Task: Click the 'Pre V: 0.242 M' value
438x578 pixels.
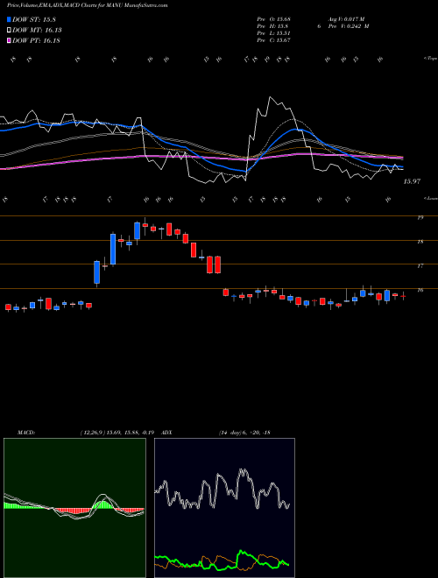Action: (350, 26)
